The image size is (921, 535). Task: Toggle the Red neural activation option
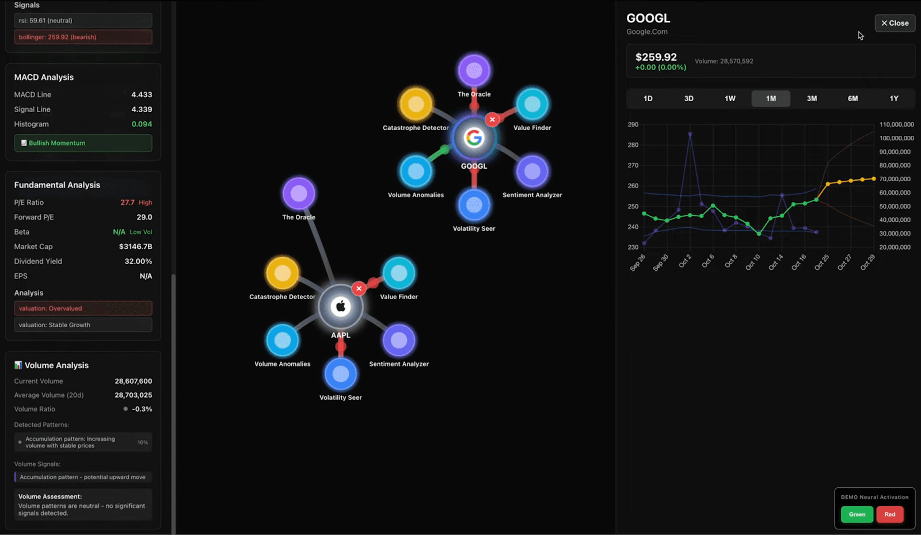[x=889, y=514]
